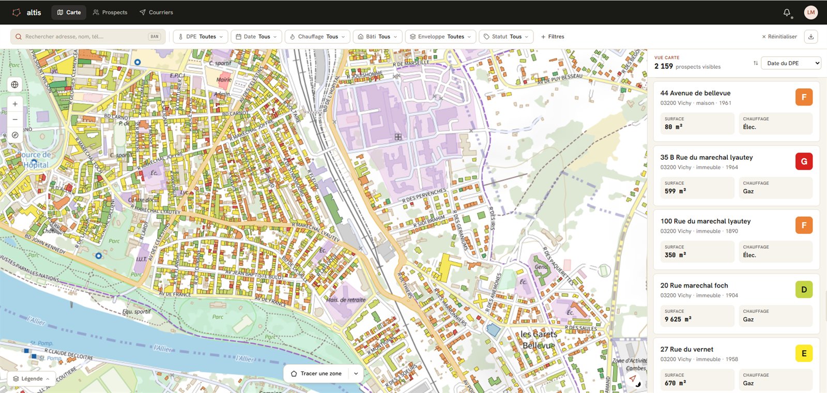This screenshot has height=393, width=827.
Task: Click the BAN badge in search
Action: click(155, 37)
